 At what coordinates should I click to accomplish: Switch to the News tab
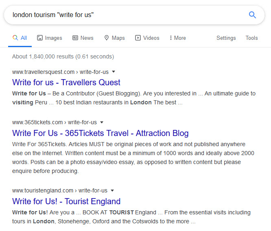[x=83, y=38]
